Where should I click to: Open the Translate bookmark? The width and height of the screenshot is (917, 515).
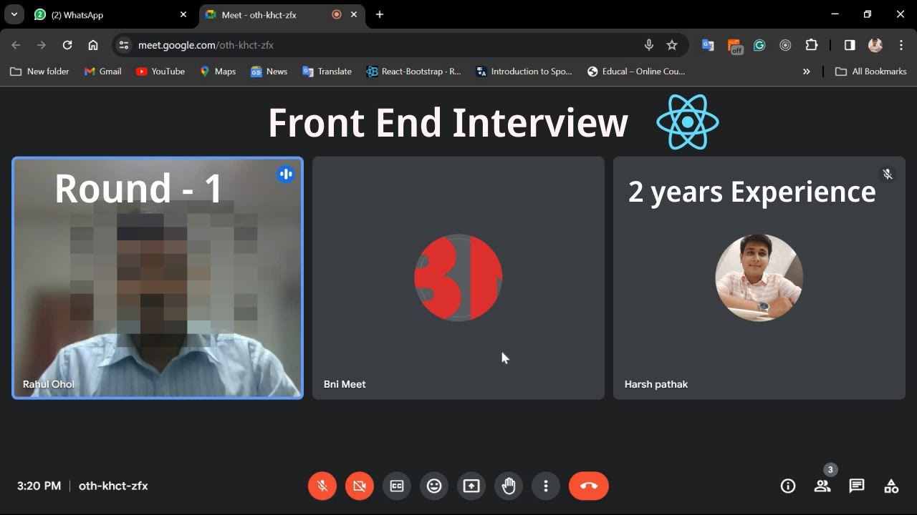(x=327, y=72)
